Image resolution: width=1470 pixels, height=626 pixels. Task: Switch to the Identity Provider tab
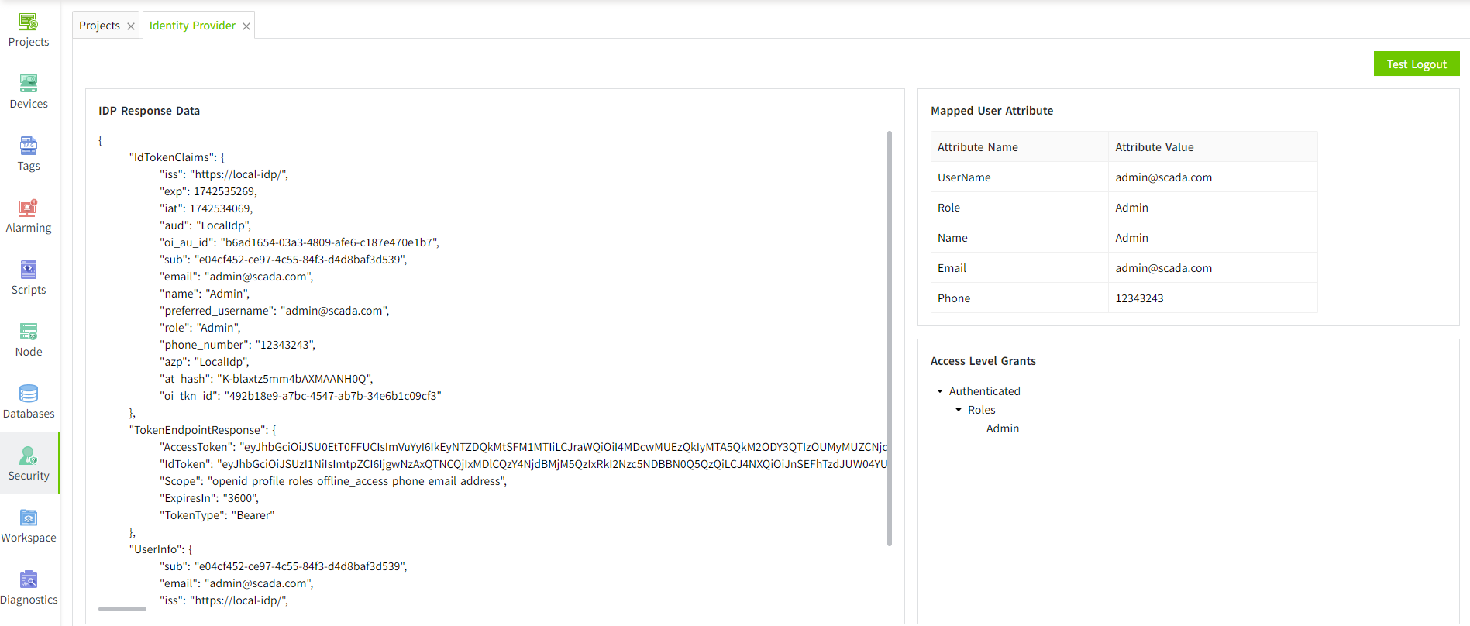click(x=192, y=26)
